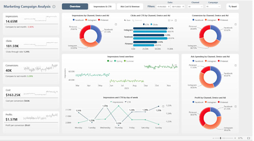
Task: Click the Cost $163.25K card value
Action: pyautogui.click(x=13, y=95)
